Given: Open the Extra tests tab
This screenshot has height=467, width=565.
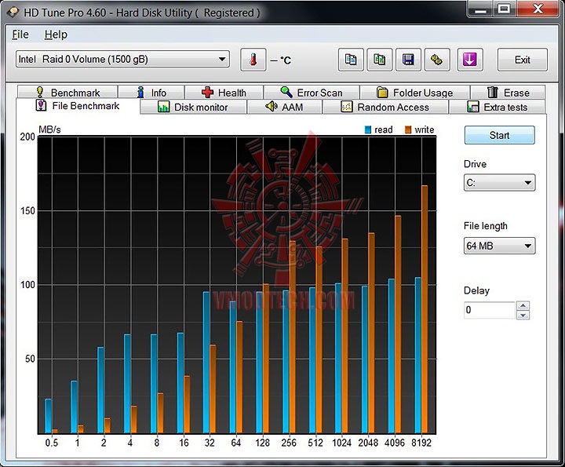Looking at the screenshot, I should (498, 107).
